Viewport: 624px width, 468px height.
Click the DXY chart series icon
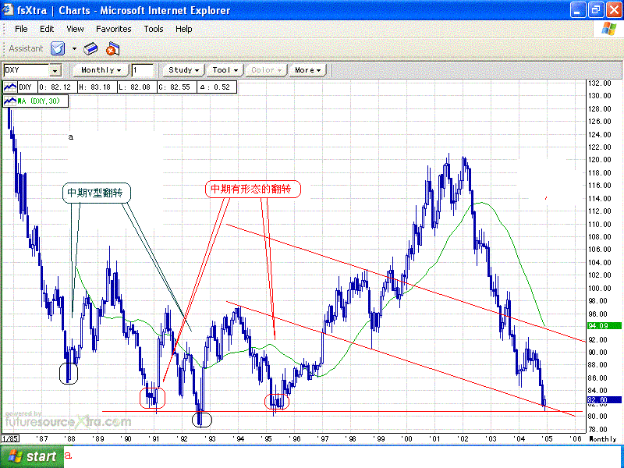coord(11,87)
